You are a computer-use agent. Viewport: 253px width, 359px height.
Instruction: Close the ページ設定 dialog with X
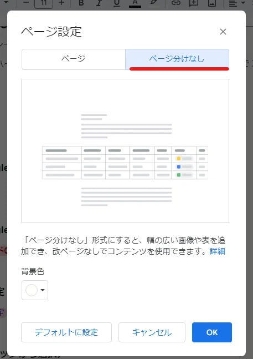point(223,32)
